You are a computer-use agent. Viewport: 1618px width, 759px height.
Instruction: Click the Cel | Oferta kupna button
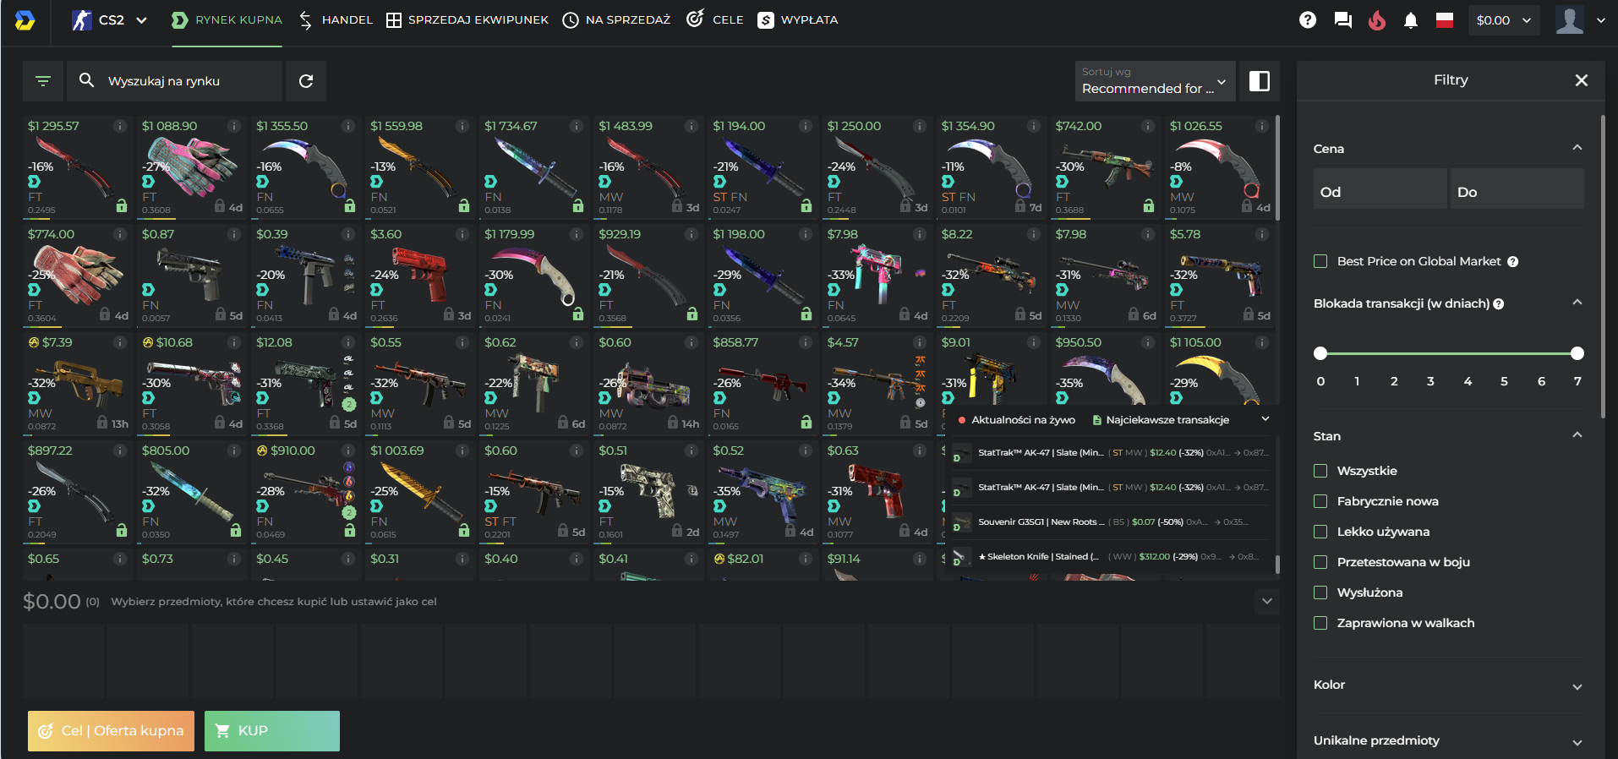pyautogui.click(x=111, y=731)
